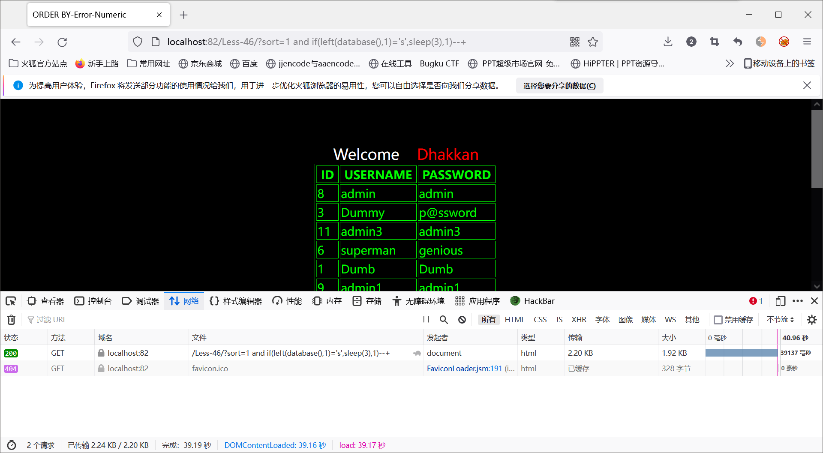The height and width of the screenshot is (453, 823).
Task: Pause network traffic recording
Action: [x=426, y=320]
